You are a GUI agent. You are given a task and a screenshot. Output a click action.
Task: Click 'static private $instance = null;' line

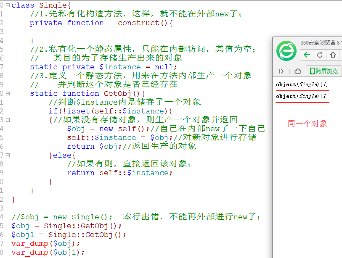(103, 67)
